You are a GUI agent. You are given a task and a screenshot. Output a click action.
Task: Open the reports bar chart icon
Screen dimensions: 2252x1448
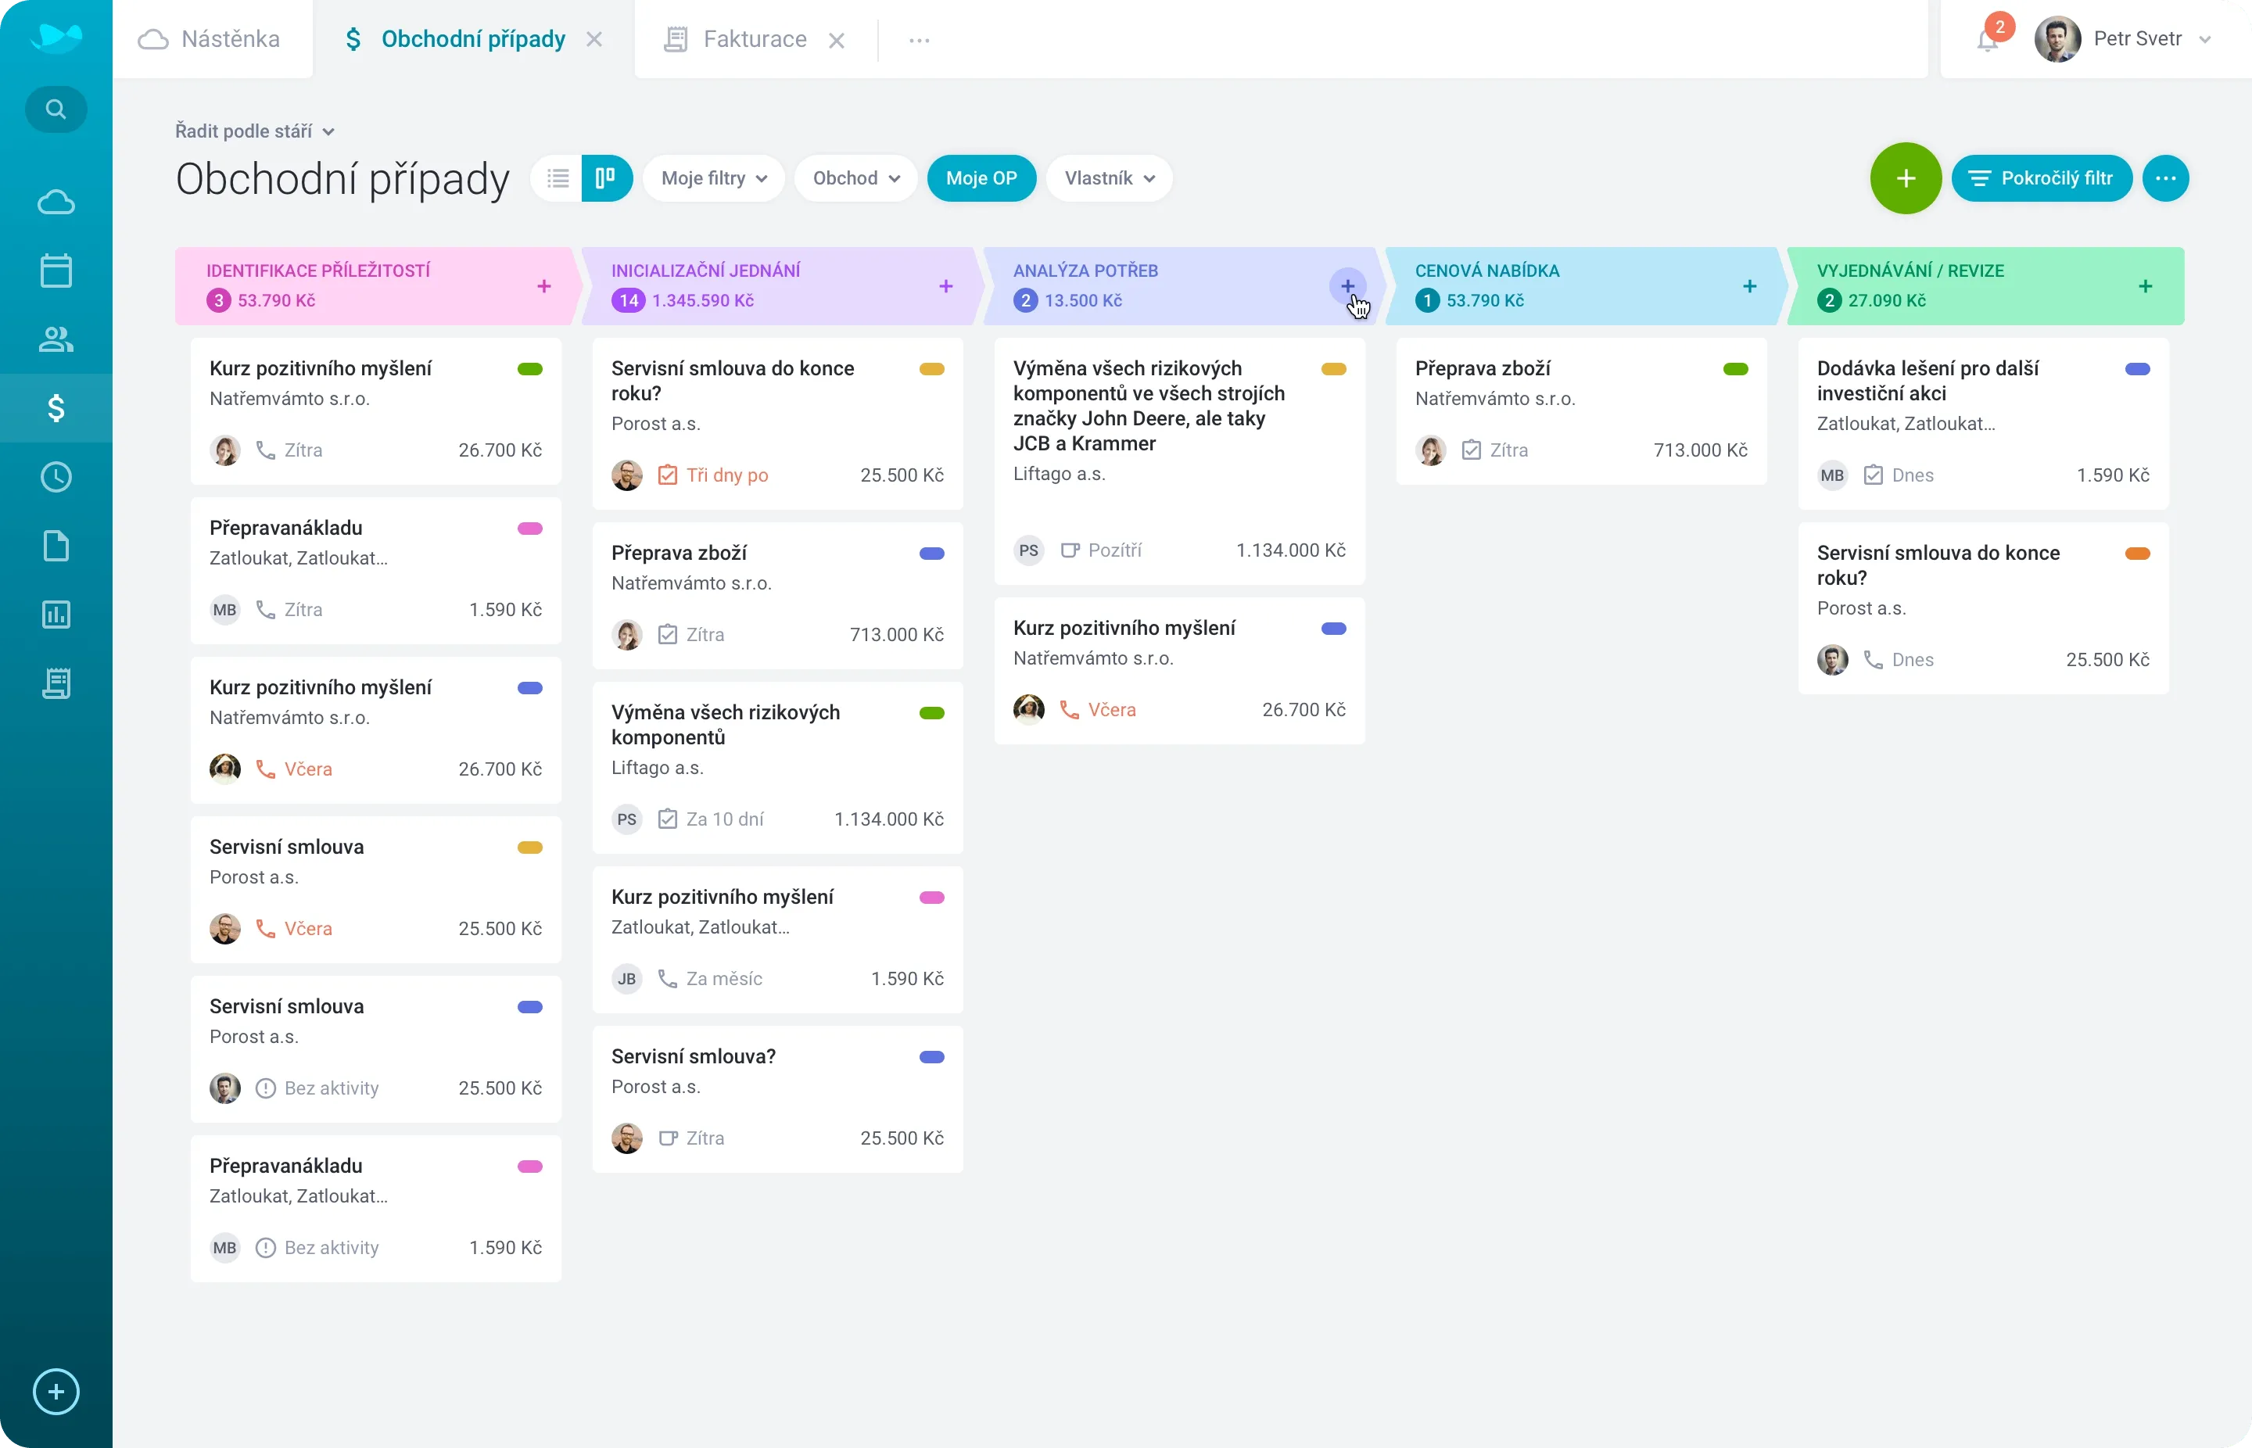(x=56, y=615)
